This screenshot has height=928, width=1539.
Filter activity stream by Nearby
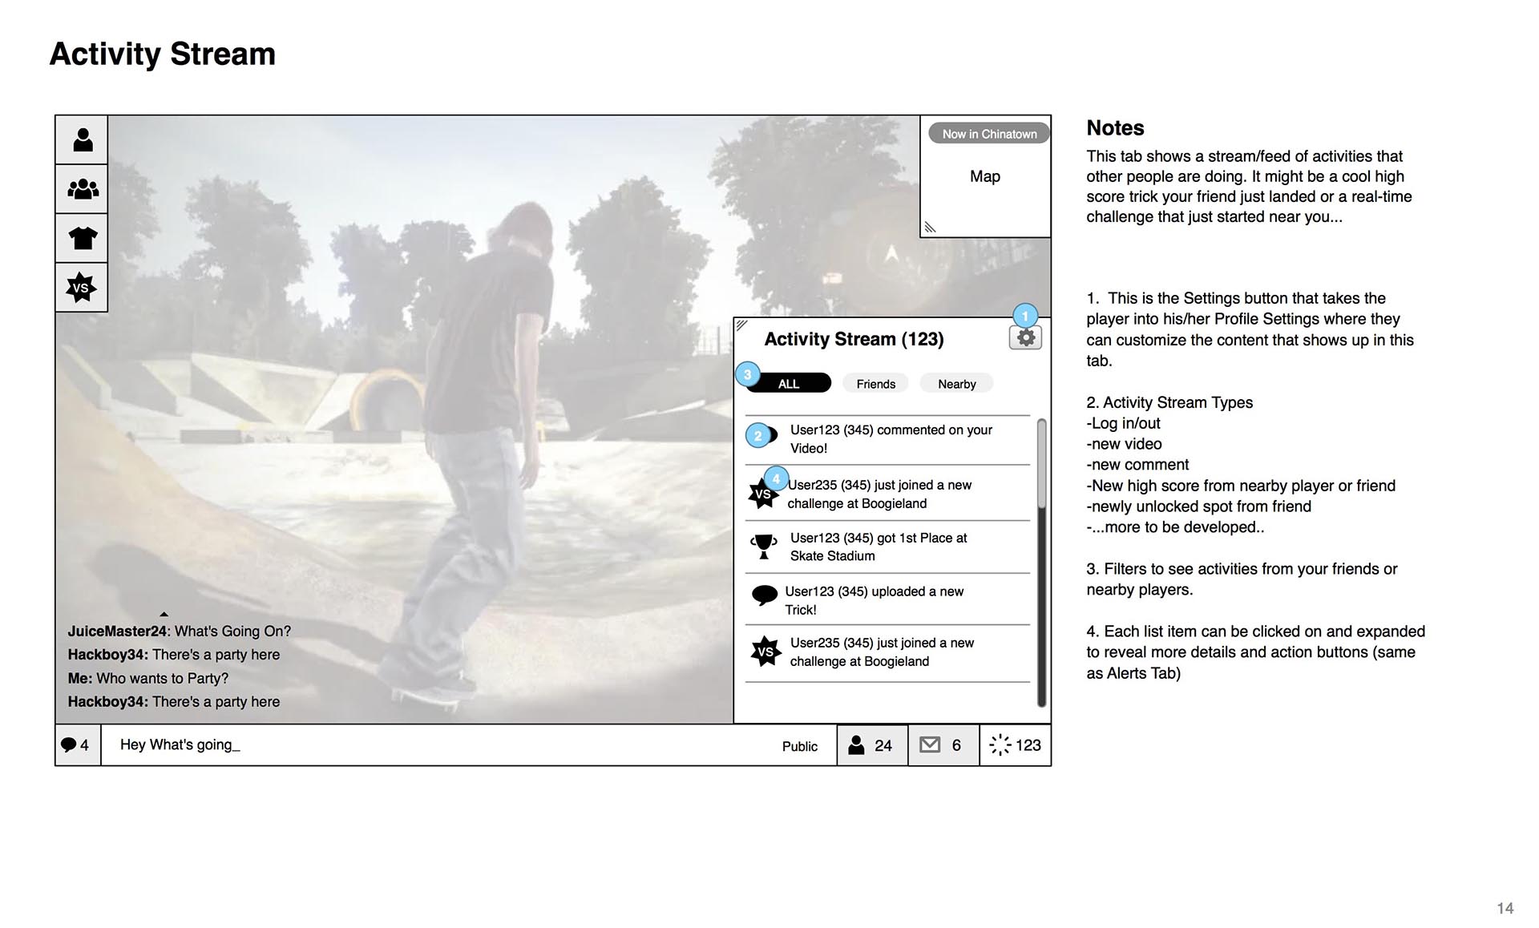click(x=956, y=384)
